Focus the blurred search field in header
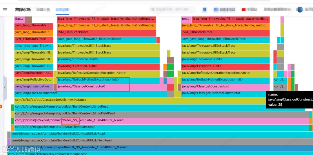This screenshot has width=313, height=155. tap(172, 10)
